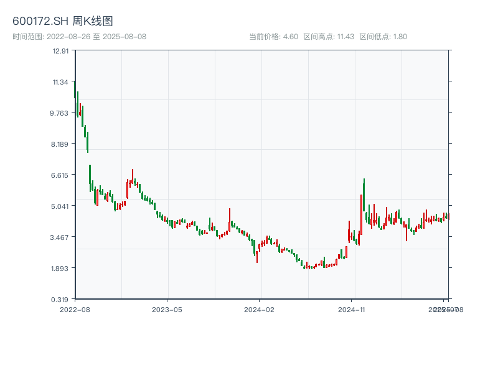
Task: Click y-axis label 0.319
Action: pos(59,300)
